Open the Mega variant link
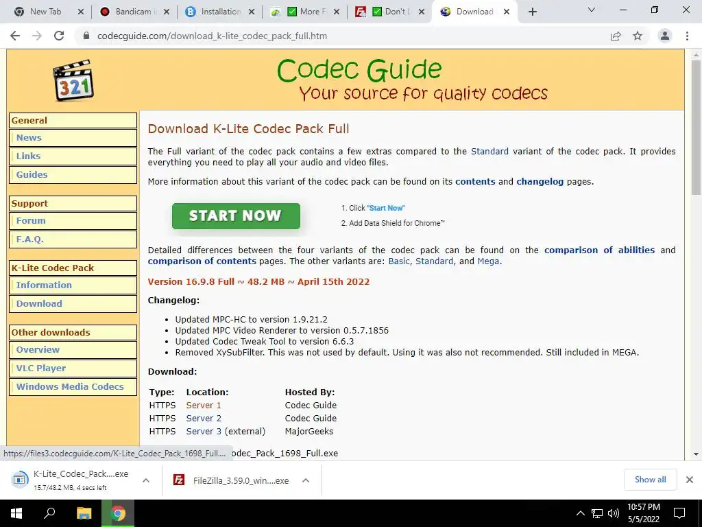Image resolution: width=702 pixels, height=527 pixels. pyautogui.click(x=488, y=261)
